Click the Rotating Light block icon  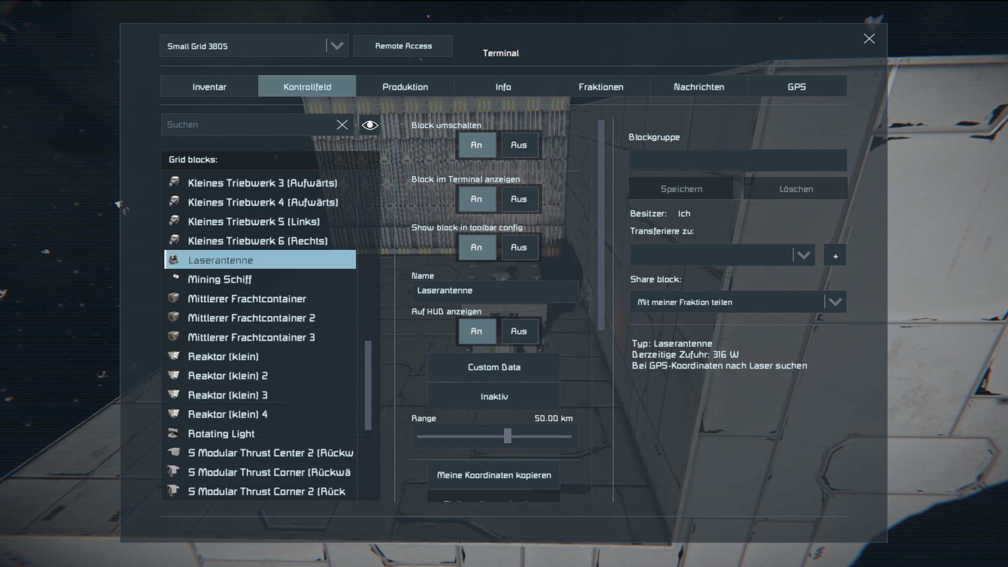click(173, 433)
